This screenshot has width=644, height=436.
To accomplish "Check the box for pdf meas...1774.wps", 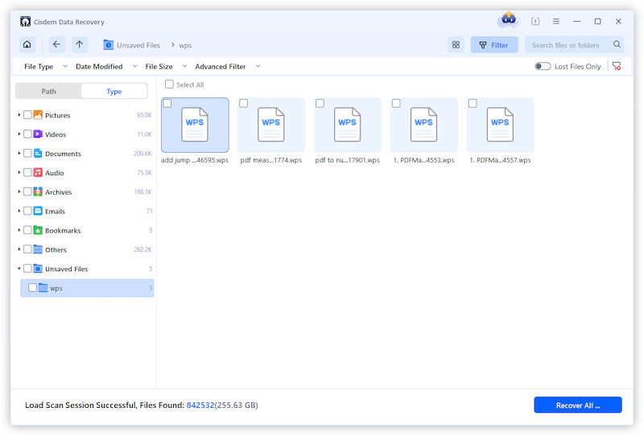I will [244, 104].
